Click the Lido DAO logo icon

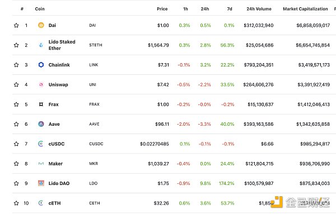tap(41, 183)
